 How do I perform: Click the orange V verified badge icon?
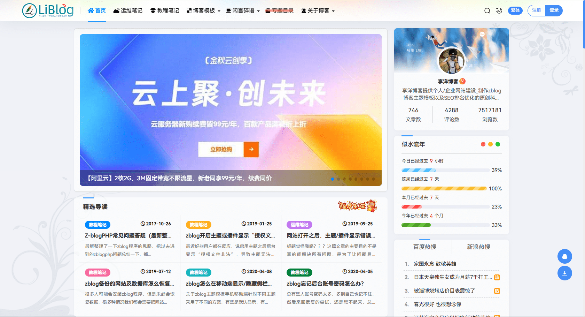462,81
